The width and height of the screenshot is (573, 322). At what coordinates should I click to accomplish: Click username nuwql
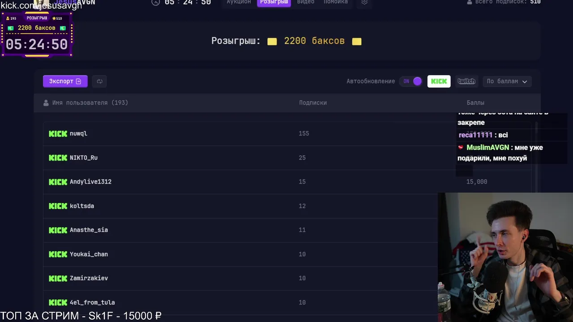pyautogui.click(x=78, y=134)
